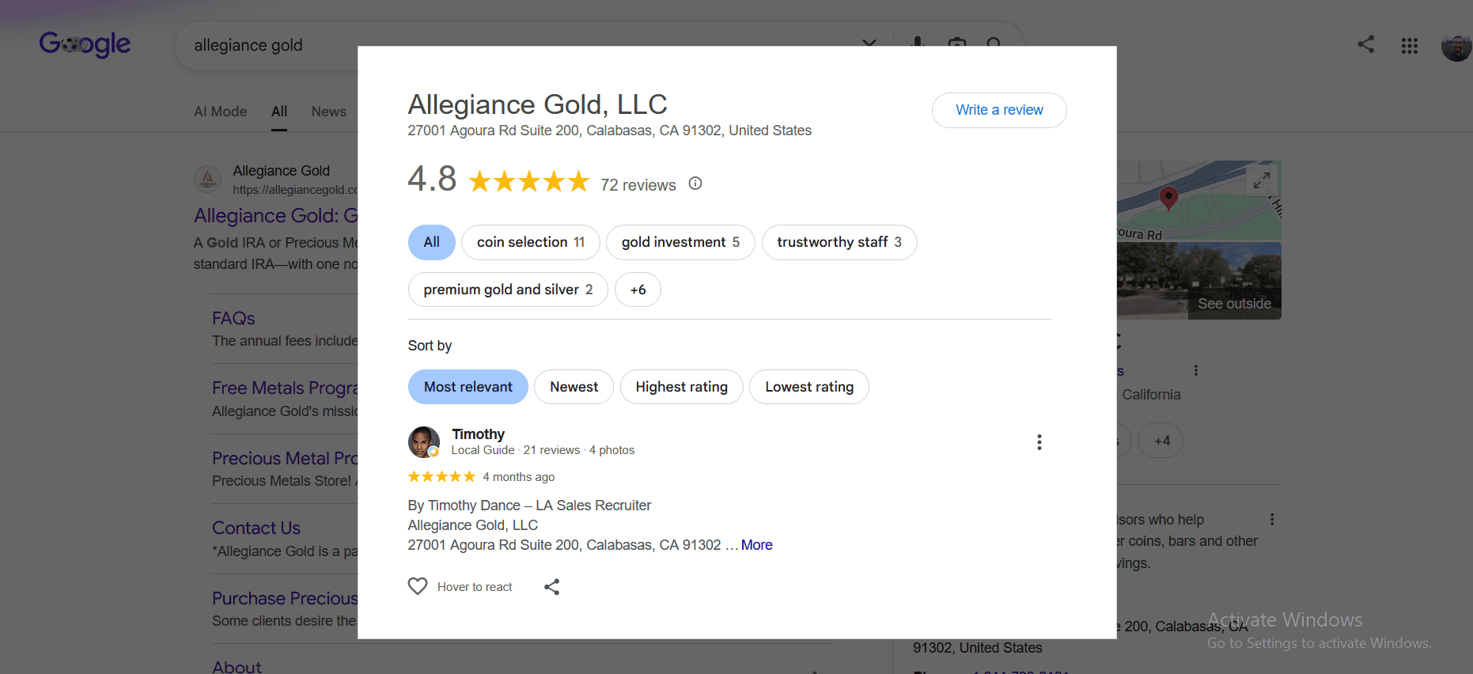Sort reviews by Most relevant
Screen dimensions: 1473x674
468,387
